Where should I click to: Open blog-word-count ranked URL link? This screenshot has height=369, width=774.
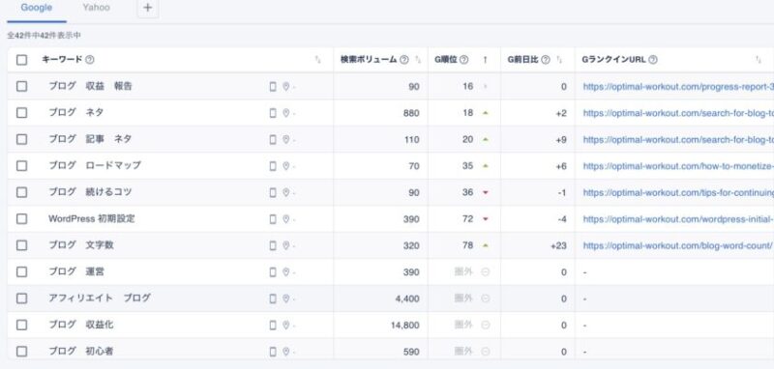pos(677,245)
